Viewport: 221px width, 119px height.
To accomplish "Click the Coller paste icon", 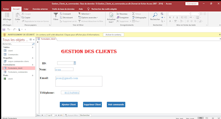I will [18, 16].
